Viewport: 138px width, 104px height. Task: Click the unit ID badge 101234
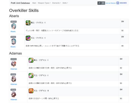pos(13,90)
